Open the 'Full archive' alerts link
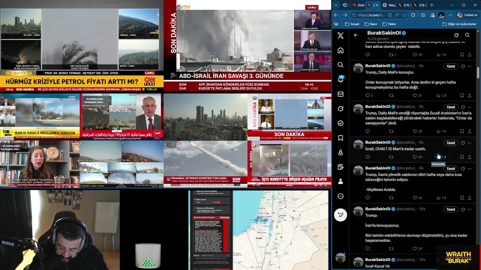481x270 pixels. (225, 217)
